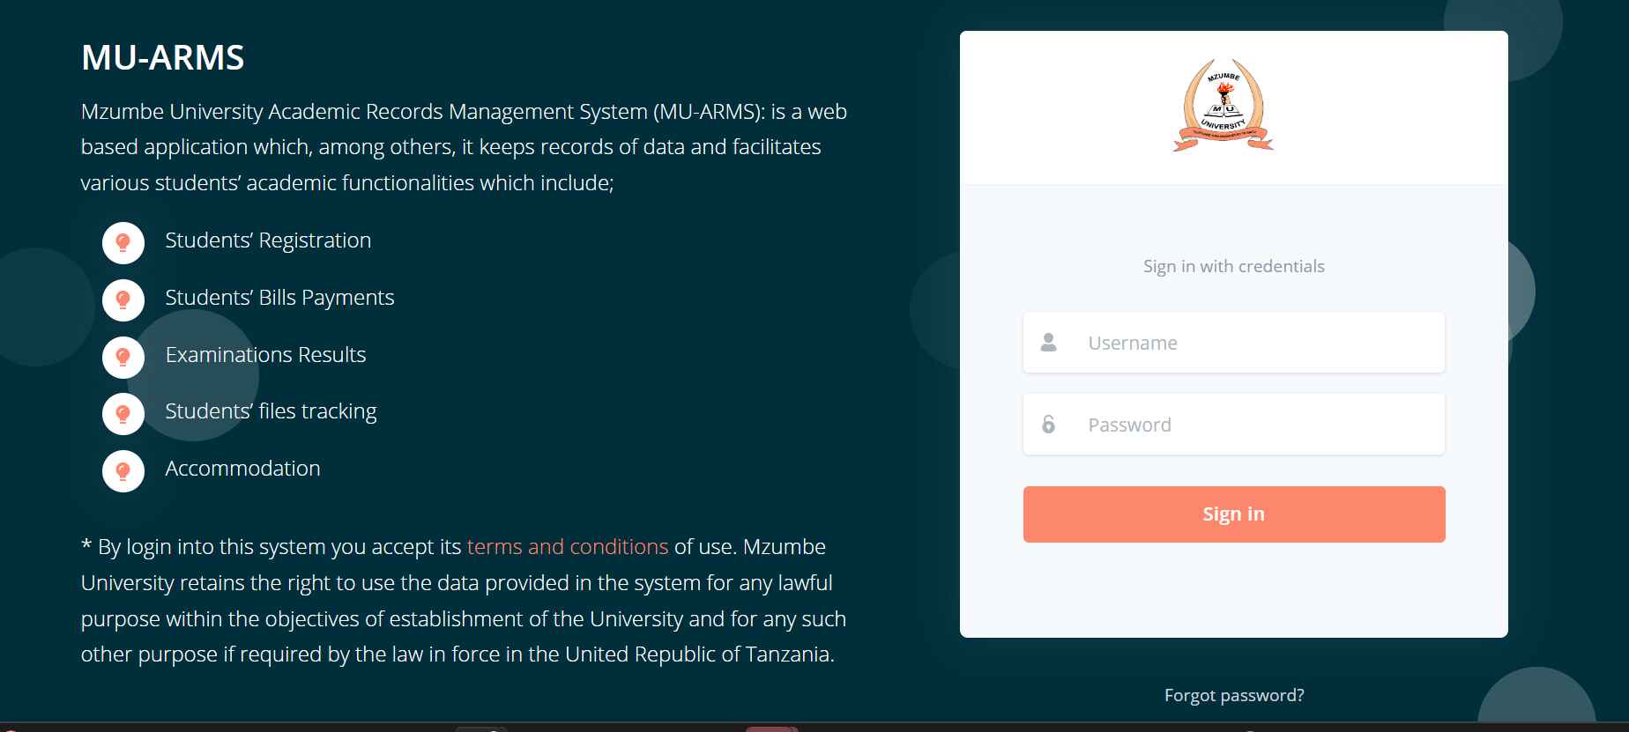Click the Mzumbe University logo

[x=1224, y=106]
